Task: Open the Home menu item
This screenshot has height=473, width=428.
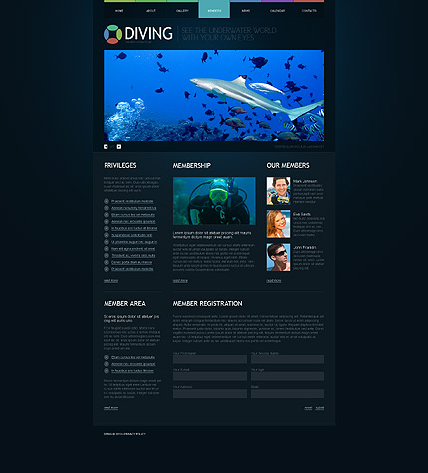Action: 119,11
